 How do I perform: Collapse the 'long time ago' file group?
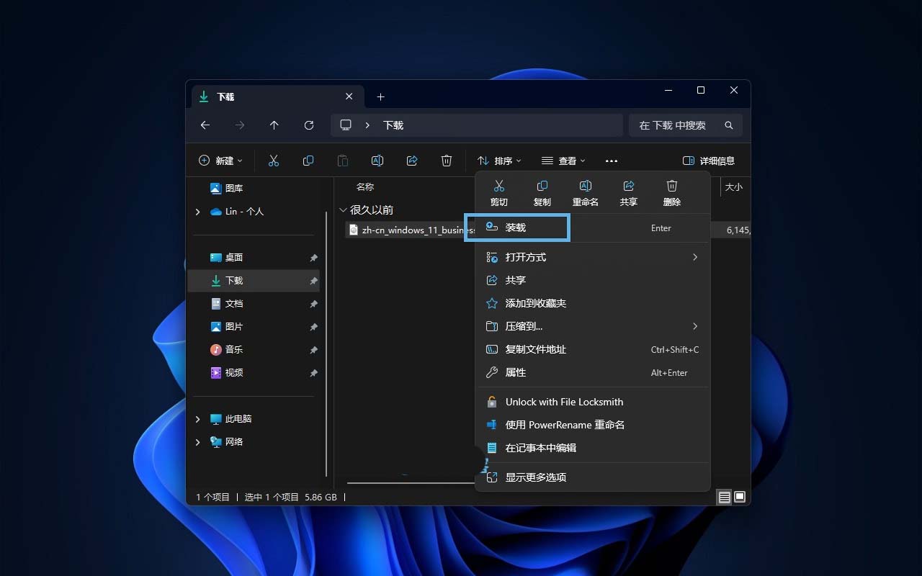(344, 210)
